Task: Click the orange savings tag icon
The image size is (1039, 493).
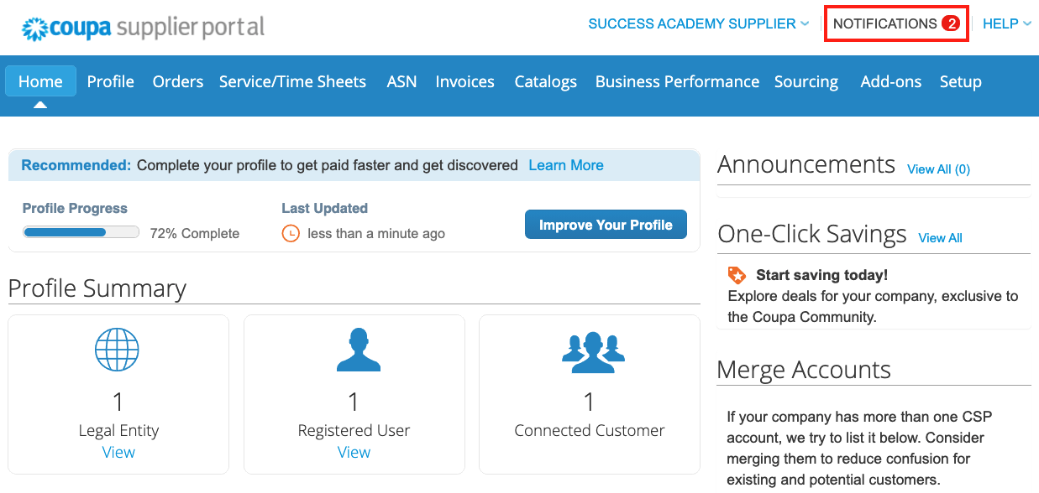Action: (737, 275)
